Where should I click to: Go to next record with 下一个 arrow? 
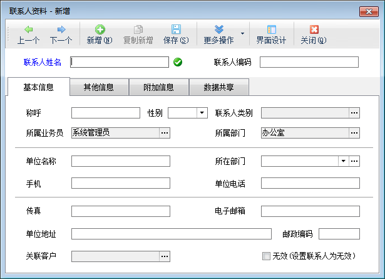tap(61, 29)
